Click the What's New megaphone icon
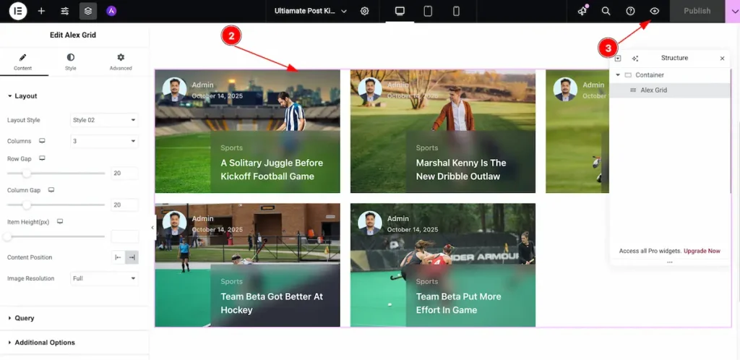This screenshot has width=740, height=360. (582, 12)
